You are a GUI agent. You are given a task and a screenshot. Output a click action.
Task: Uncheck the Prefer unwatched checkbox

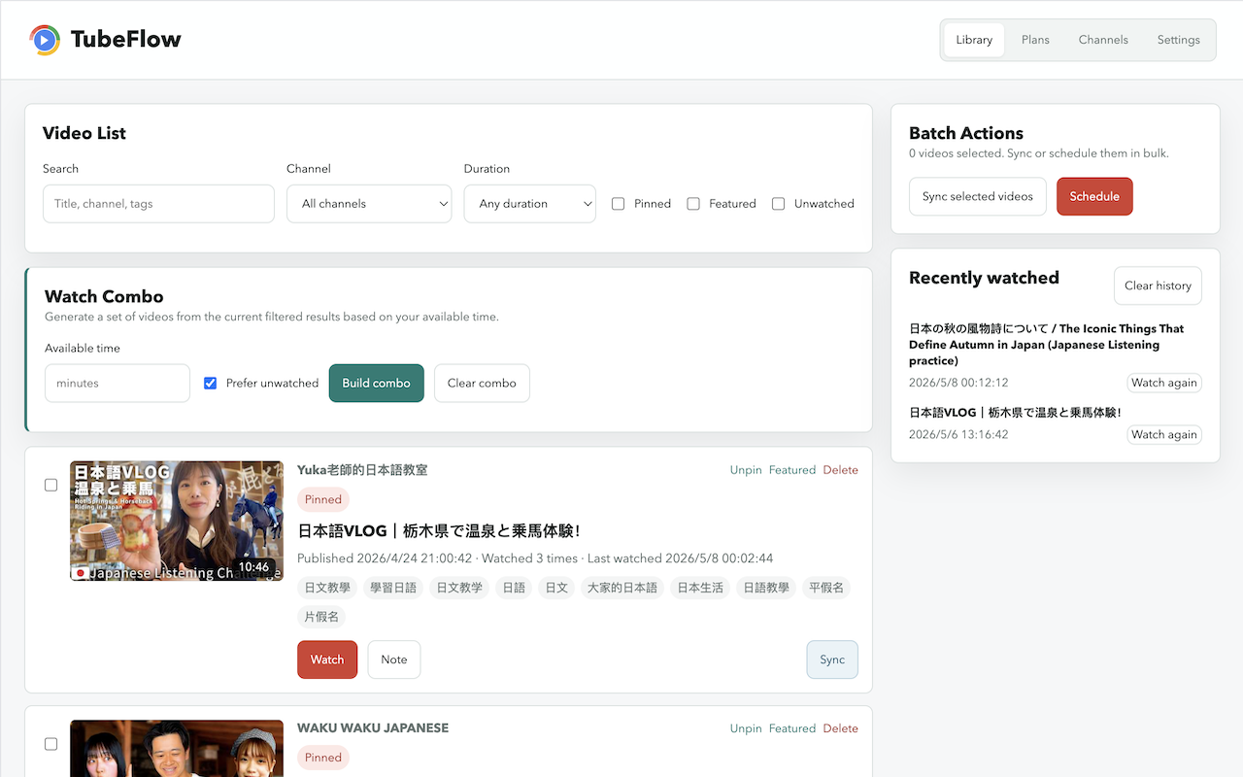pyautogui.click(x=210, y=384)
